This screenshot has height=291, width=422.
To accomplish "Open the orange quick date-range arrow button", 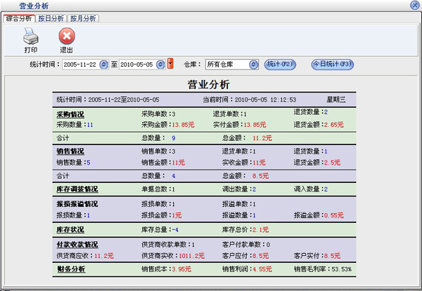I will click(170, 65).
